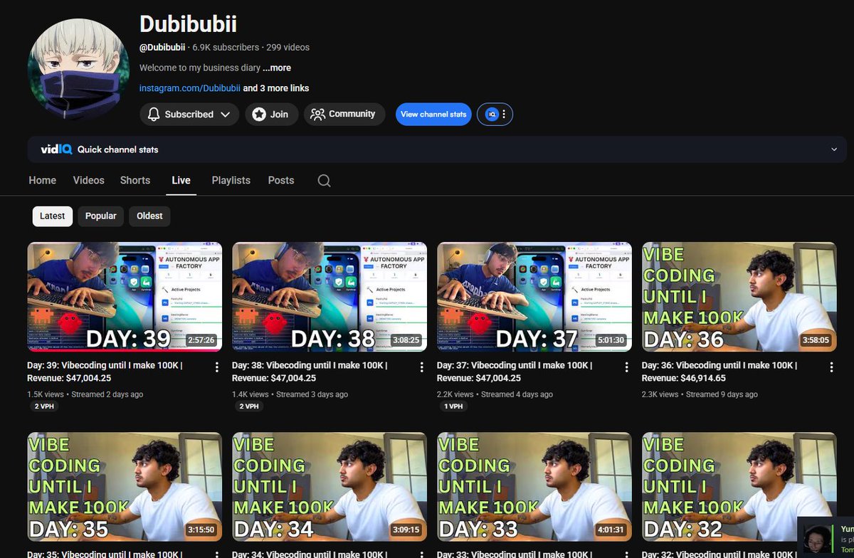Click the 2 VPH badge under Day 38
The height and width of the screenshot is (558, 854).
[248, 406]
